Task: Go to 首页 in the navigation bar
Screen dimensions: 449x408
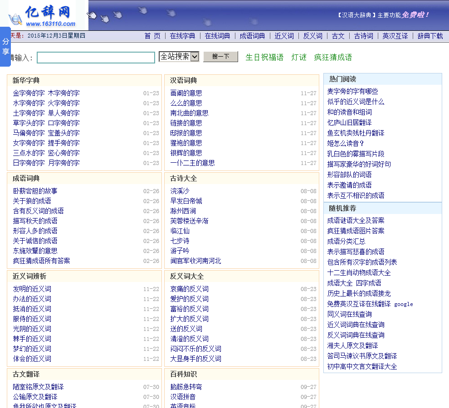Action: coord(152,36)
